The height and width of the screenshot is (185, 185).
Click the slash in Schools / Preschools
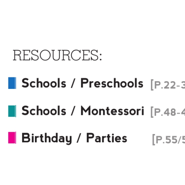(x=73, y=83)
